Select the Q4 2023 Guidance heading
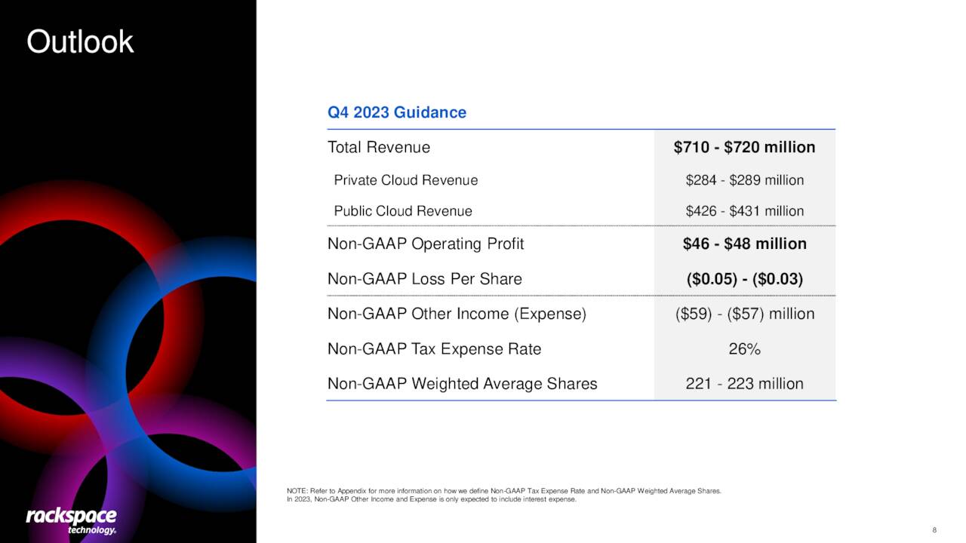Image resolution: width=966 pixels, height=543 pixels. (x=397, y=112)
